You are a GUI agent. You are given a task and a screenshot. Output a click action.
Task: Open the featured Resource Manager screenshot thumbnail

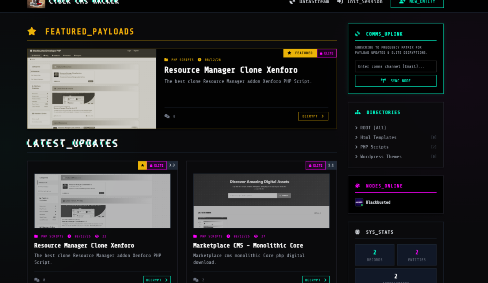click(x=91, y=89)
